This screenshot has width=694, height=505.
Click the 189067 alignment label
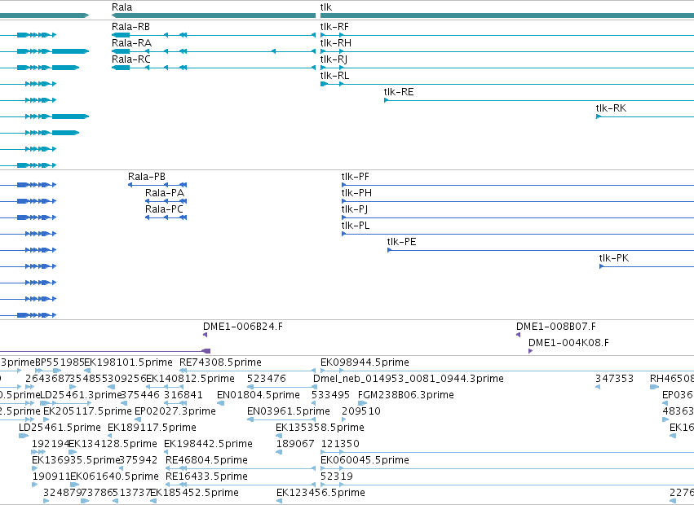click(295, 444)
